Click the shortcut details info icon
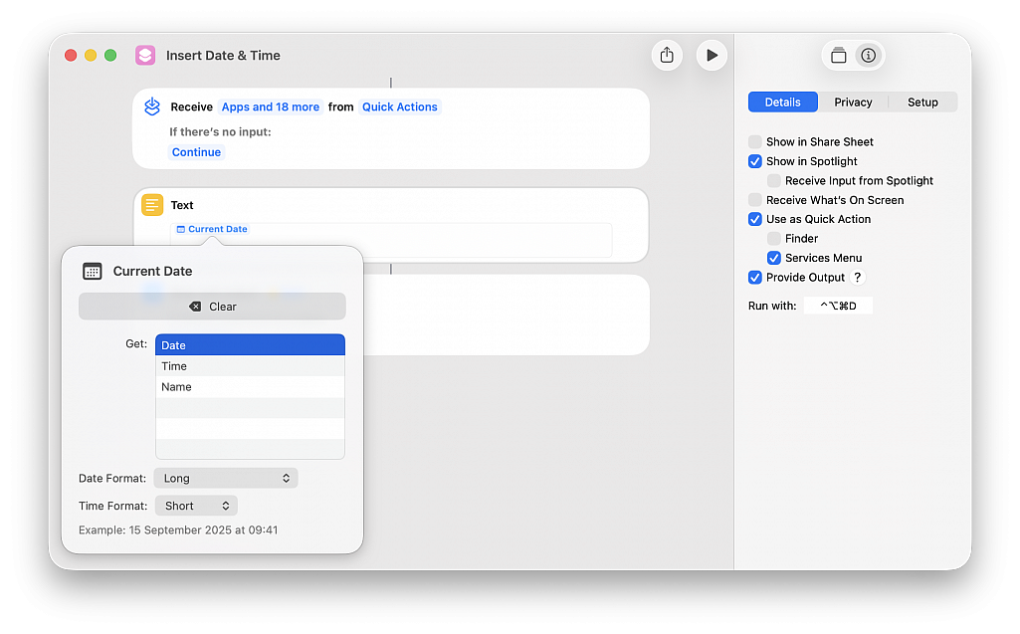The width and height of the screenshot is (1020, 634). coord(869,56)
